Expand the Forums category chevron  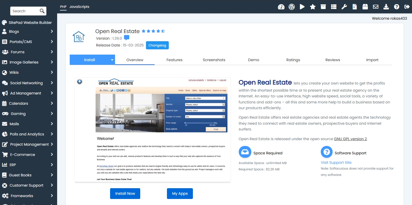[52, 52]
